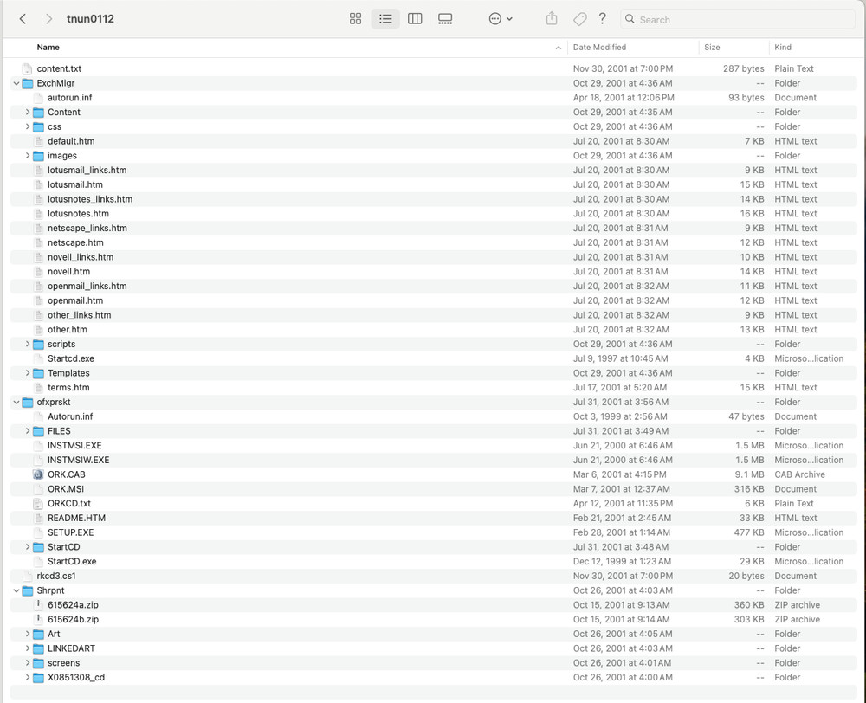Collapse the ofxprskt folder
Image resolution: width=866 pixels, height=703 pixels.
click(16, 402)
